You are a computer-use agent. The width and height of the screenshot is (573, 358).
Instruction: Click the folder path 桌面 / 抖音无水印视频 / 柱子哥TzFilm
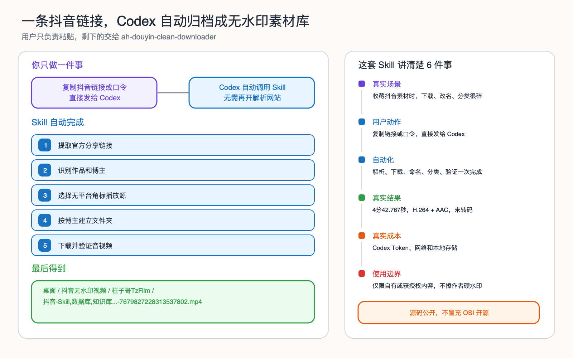click(98, 291)
